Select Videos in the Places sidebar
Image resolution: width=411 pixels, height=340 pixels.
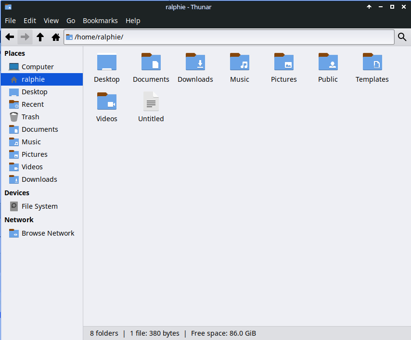[42, 167]
